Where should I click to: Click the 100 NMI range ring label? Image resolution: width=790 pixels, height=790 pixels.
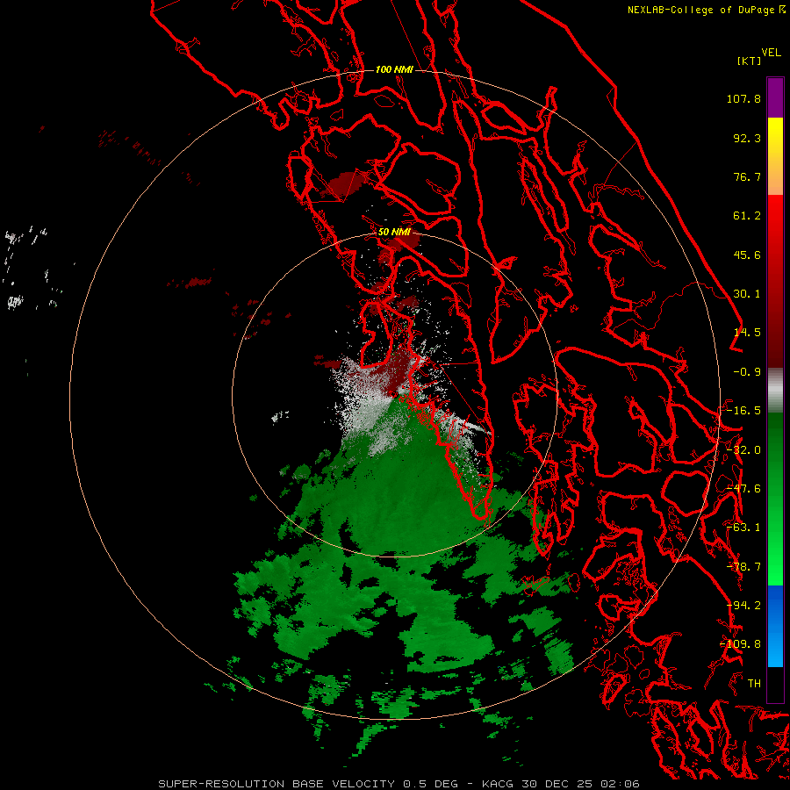pos(394,69)
